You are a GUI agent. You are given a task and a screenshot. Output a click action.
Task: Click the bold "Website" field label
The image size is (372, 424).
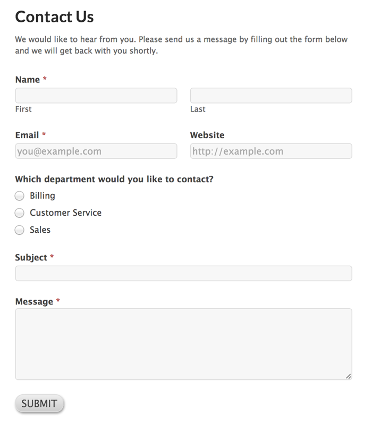[207, 135]
